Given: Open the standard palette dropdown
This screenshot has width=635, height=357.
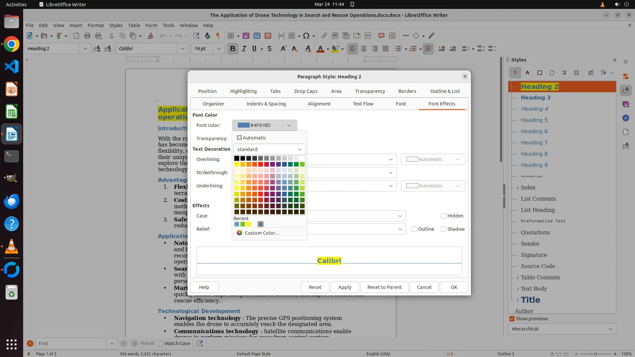Looking at the screenshot, I should click(x=269, y=149).
